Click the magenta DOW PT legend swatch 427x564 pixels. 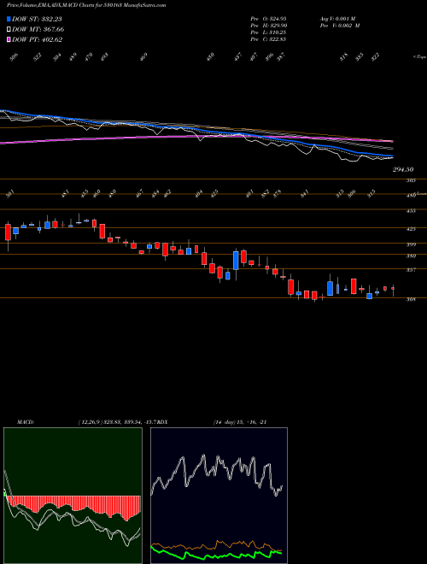point(9,39)
